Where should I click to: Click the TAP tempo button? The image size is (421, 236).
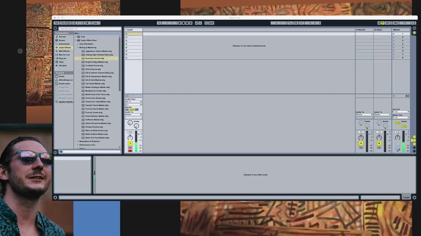pyautogui.click(x=57, y=23)
